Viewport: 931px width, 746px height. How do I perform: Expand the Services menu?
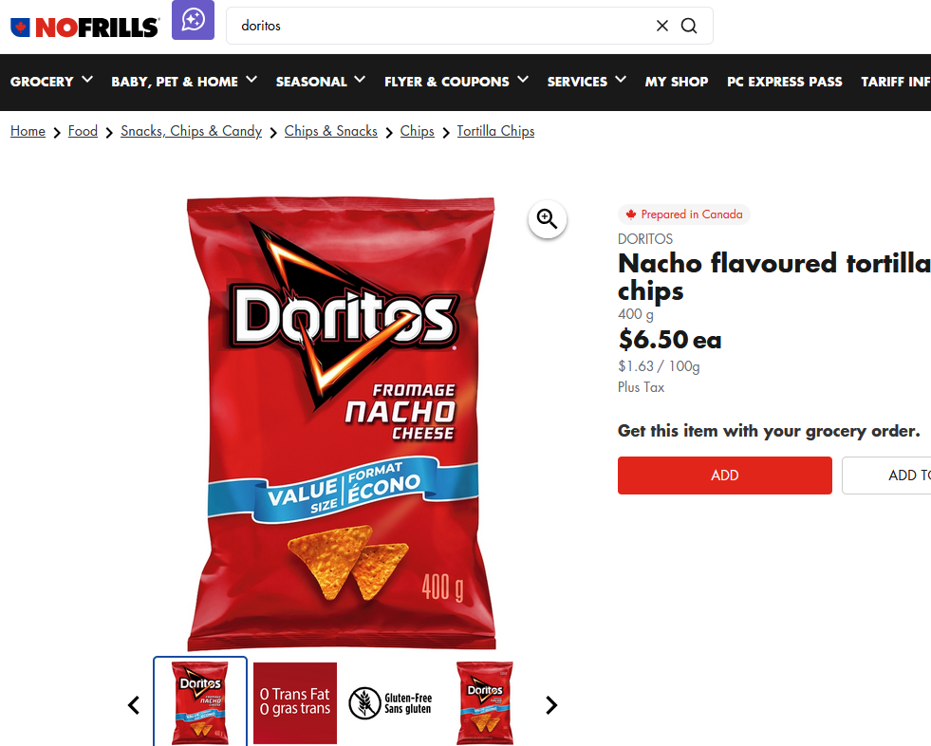(587, 82)
